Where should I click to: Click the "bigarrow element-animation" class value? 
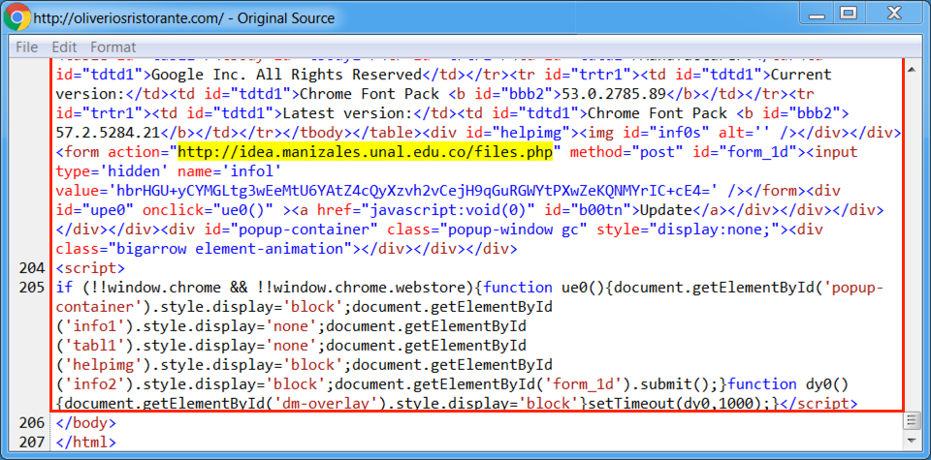(x=231, y=249)
